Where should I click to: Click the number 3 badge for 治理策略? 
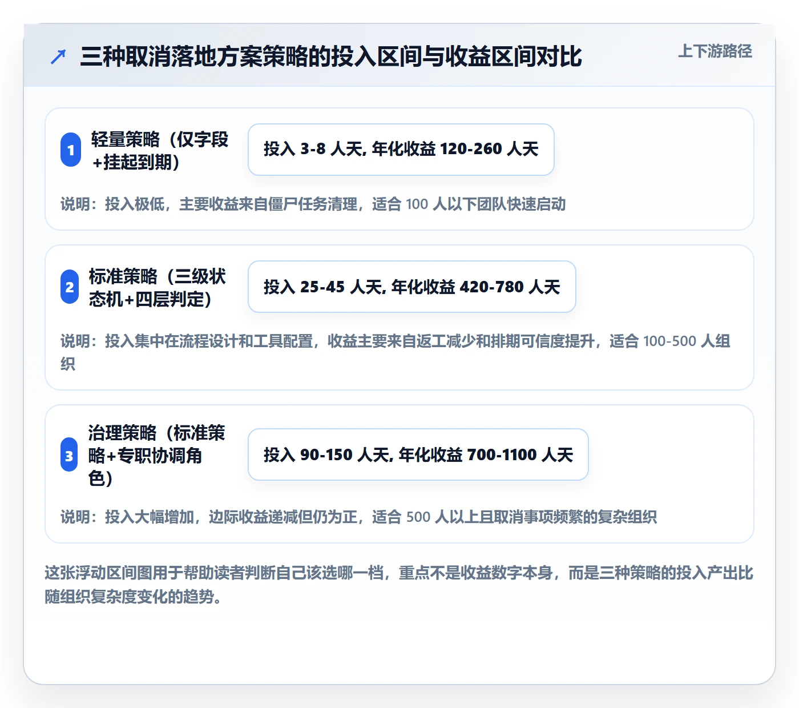point(69,455)
